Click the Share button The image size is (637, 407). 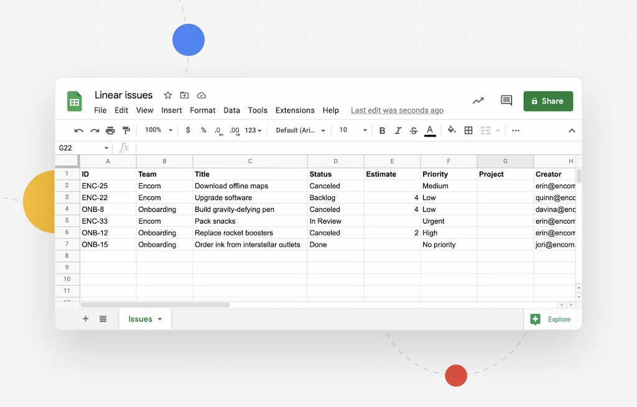[548, 101]
